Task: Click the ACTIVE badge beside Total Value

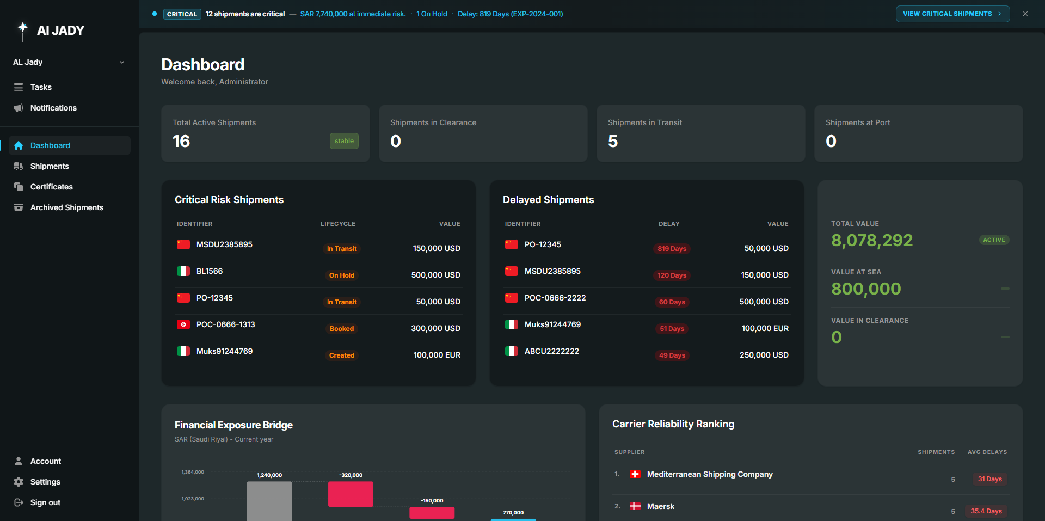Action: click(994, 240)
